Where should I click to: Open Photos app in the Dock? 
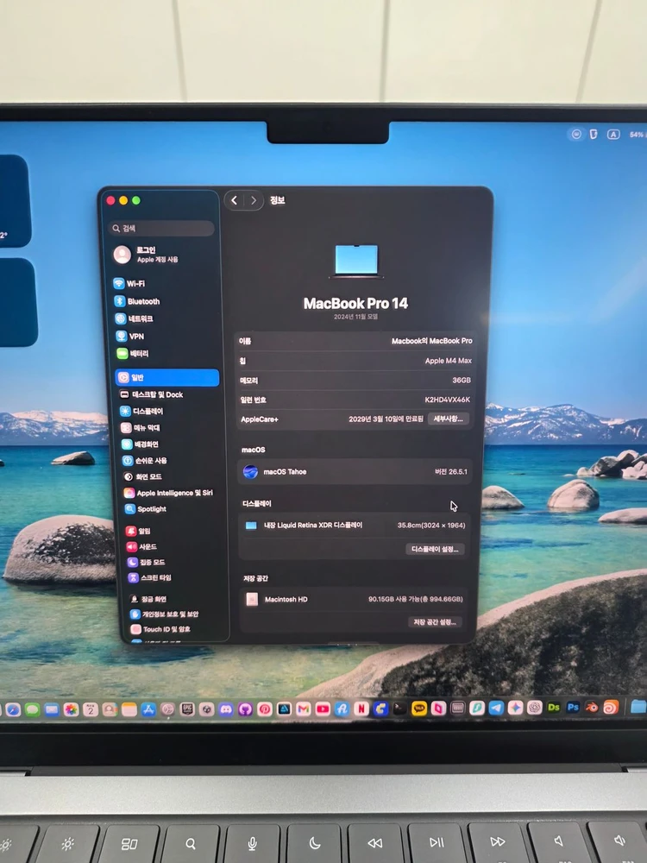(71, 709)
